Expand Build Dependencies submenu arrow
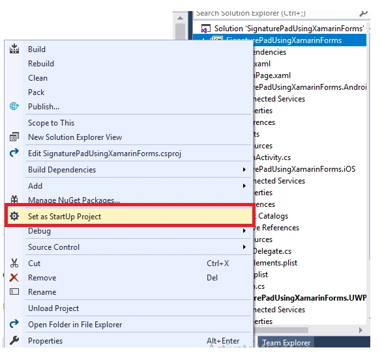 pyautogui.click(x=244, y=170)
